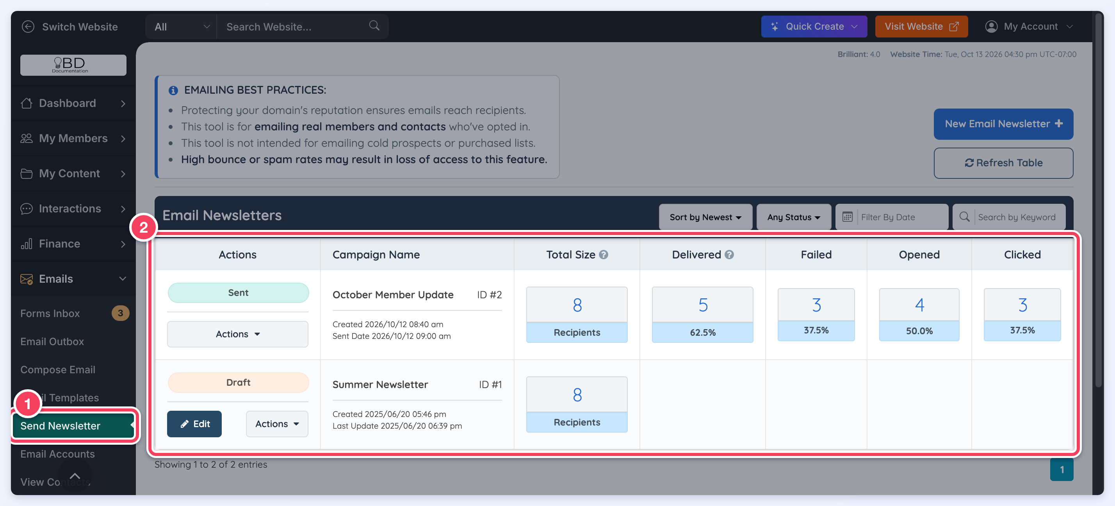
Task: Click the search magnifier icon in website search
Action: point(374,25)
